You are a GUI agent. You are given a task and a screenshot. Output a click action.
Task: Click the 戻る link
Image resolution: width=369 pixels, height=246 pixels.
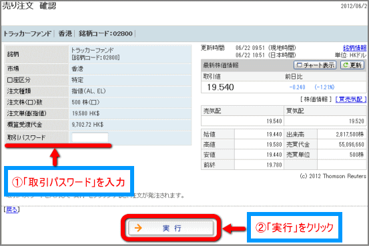click(11, 209)
